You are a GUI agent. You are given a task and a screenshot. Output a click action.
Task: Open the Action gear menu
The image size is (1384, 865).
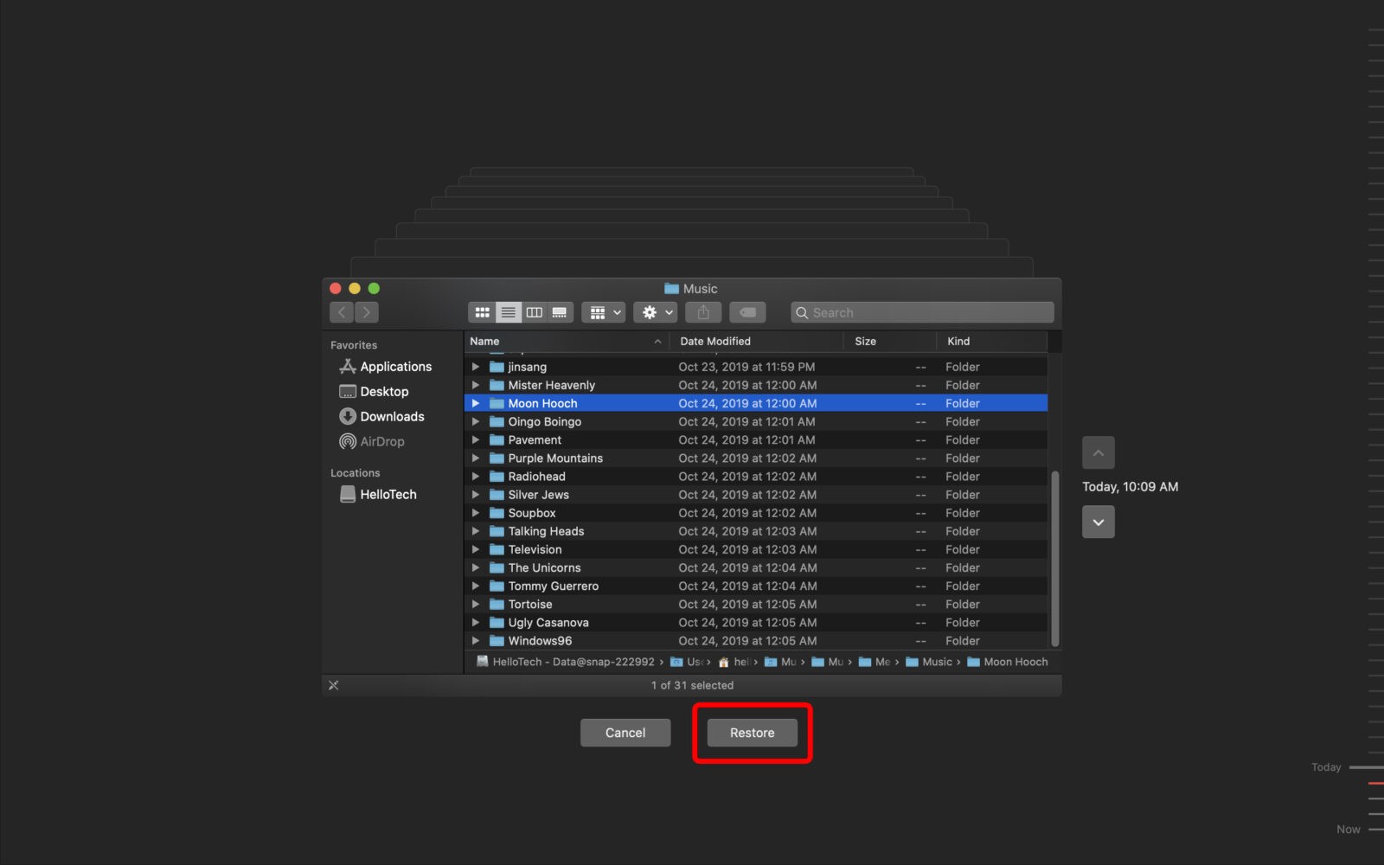[655, 312]
